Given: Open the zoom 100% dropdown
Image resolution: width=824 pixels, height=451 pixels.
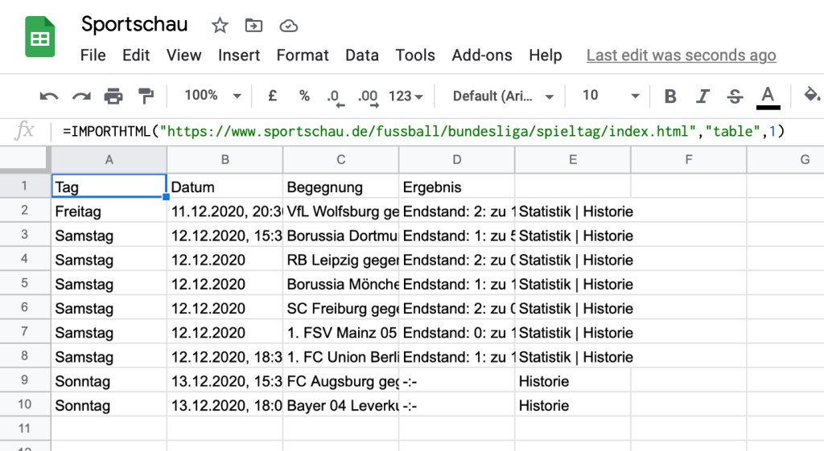Looking at the screenshot, I should click(x=212, y=96).
